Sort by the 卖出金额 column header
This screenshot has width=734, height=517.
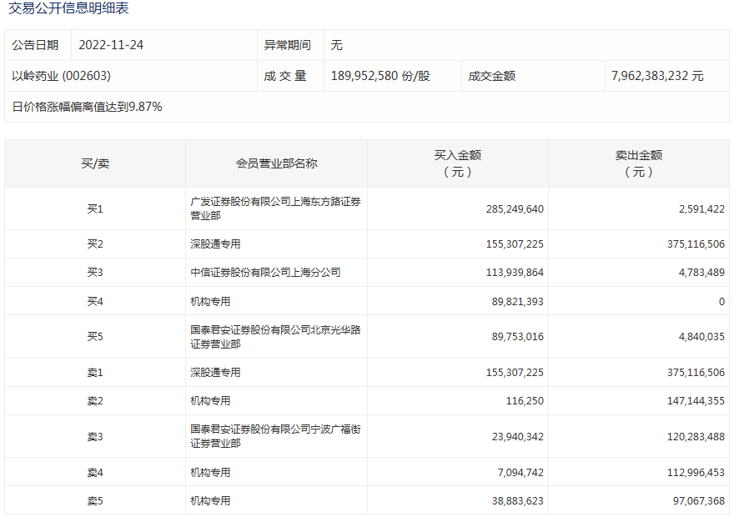[638, 163]
